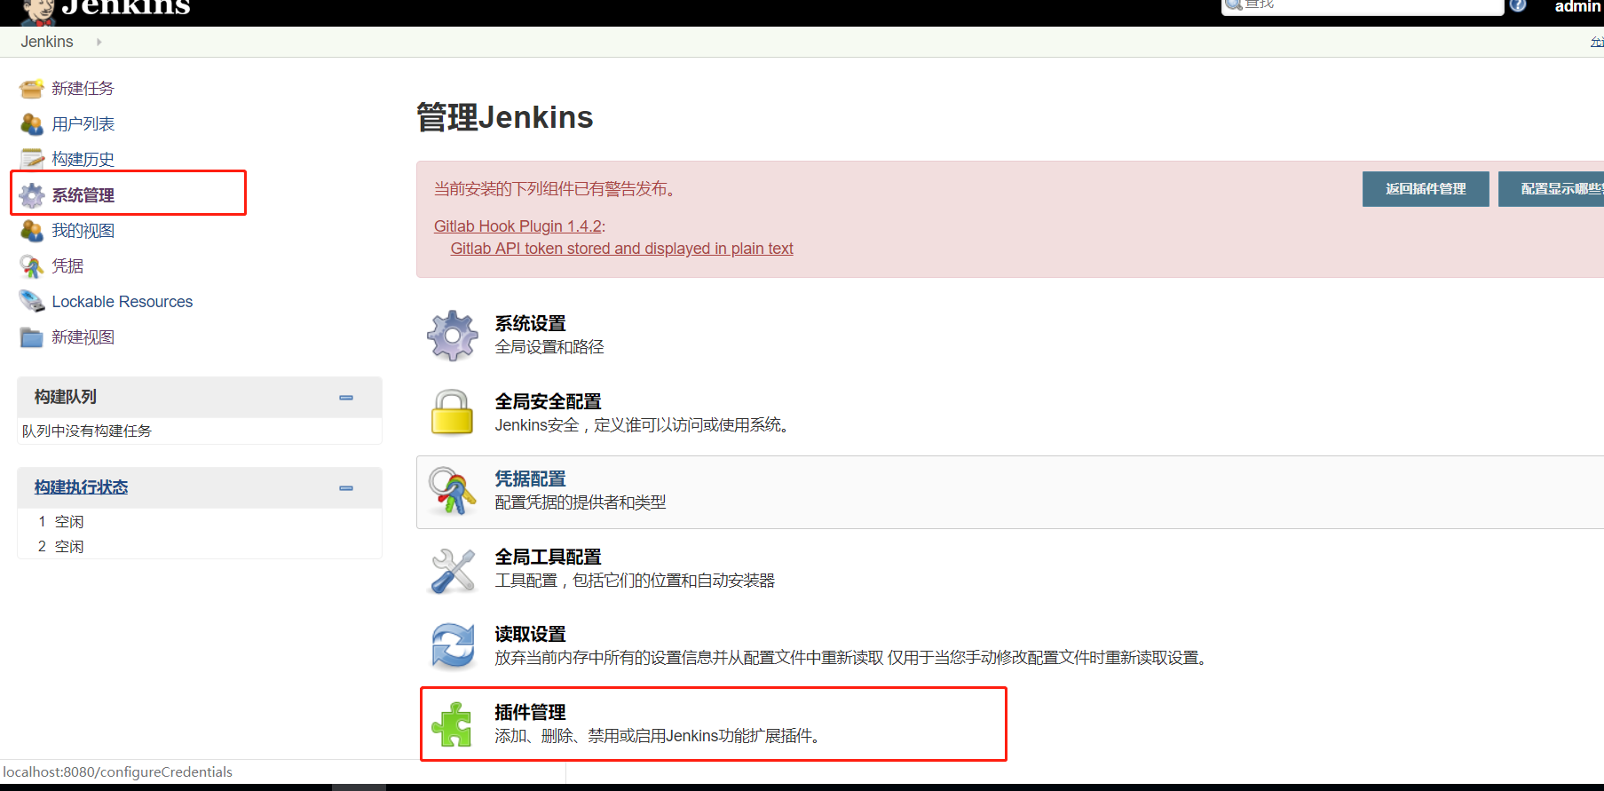
Task: Click the large gear icon for 系统设置
Action: pyautogui.click(x=453, y=336)
